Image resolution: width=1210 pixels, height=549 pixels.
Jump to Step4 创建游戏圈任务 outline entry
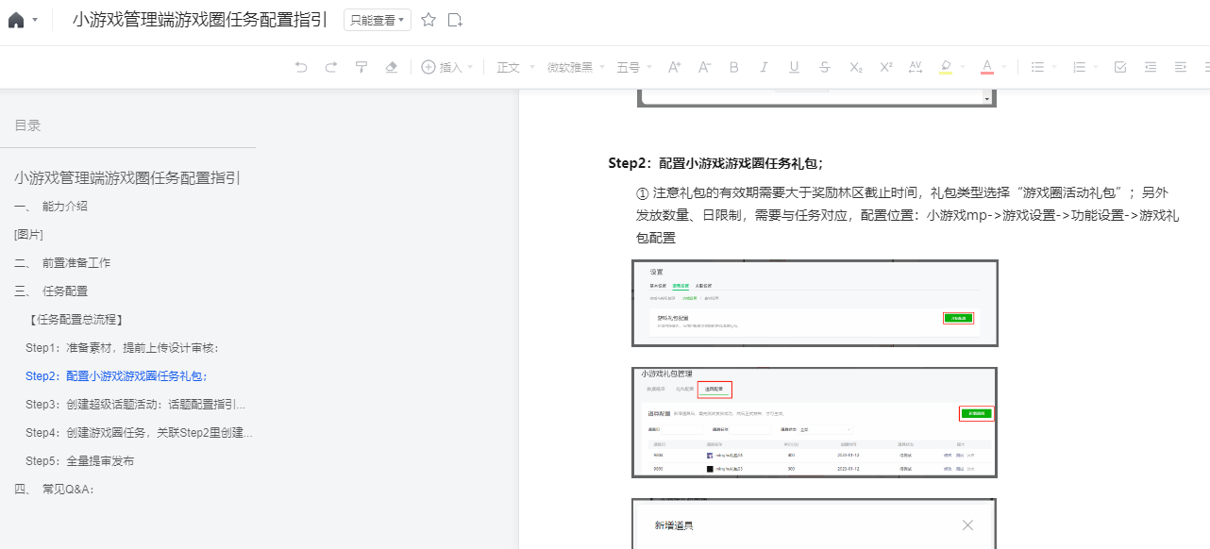tap(139, 432)
